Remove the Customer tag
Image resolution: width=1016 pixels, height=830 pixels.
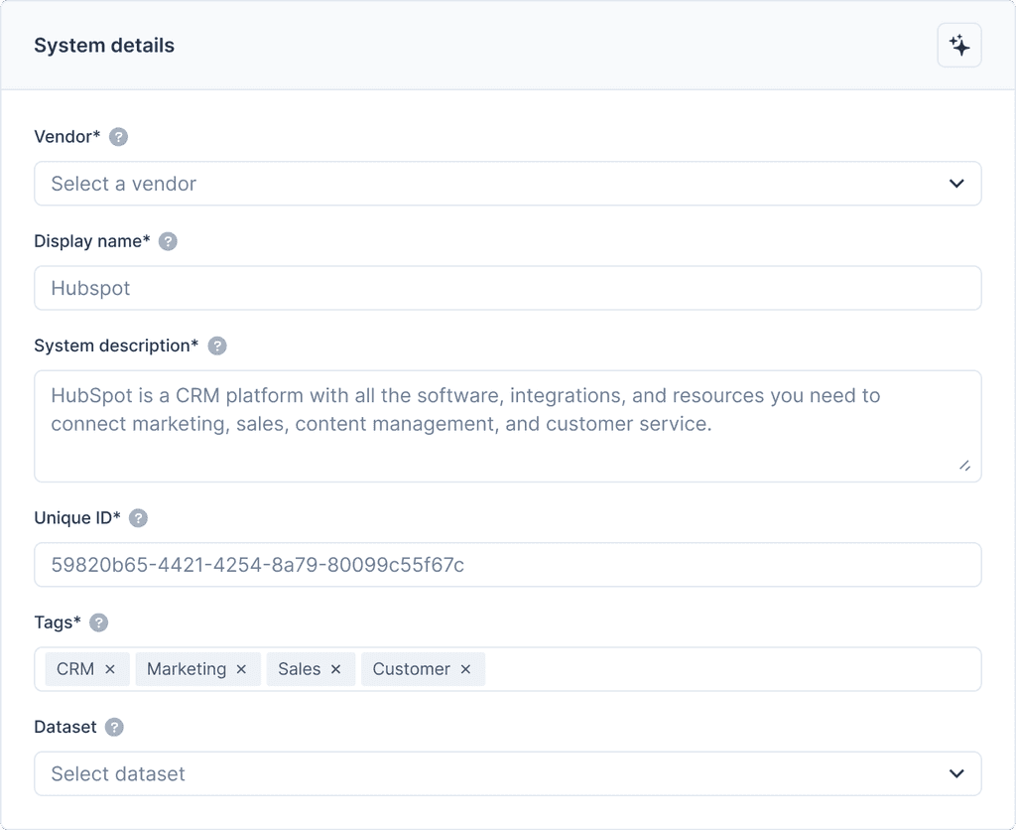coord(465,669)
